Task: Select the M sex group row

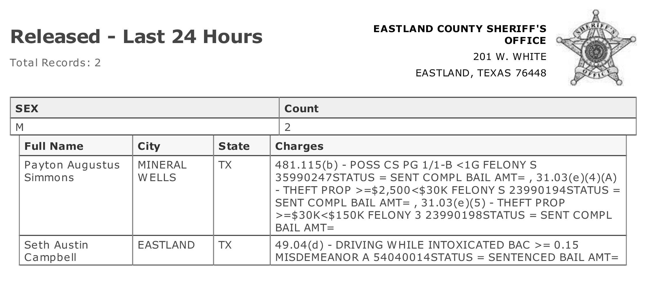Action: (323, 127)
